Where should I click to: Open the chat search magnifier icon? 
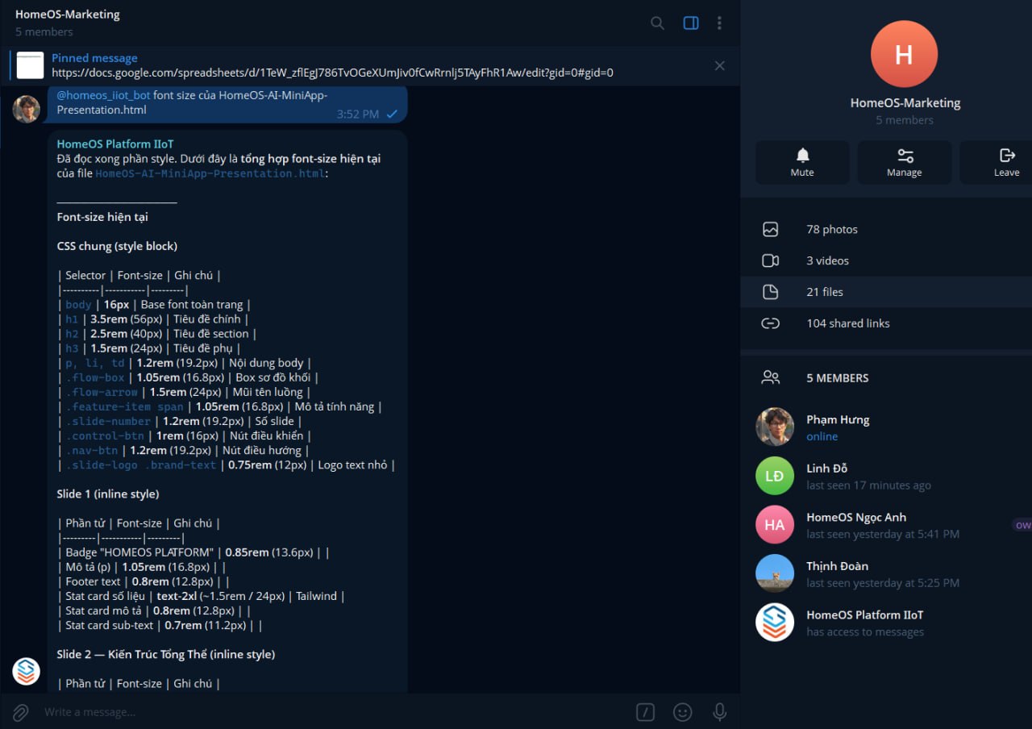657,23
